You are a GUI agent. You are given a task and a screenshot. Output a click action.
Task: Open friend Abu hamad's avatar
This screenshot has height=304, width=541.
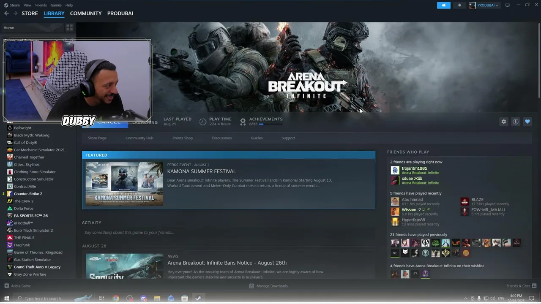[x=395, y=201]
